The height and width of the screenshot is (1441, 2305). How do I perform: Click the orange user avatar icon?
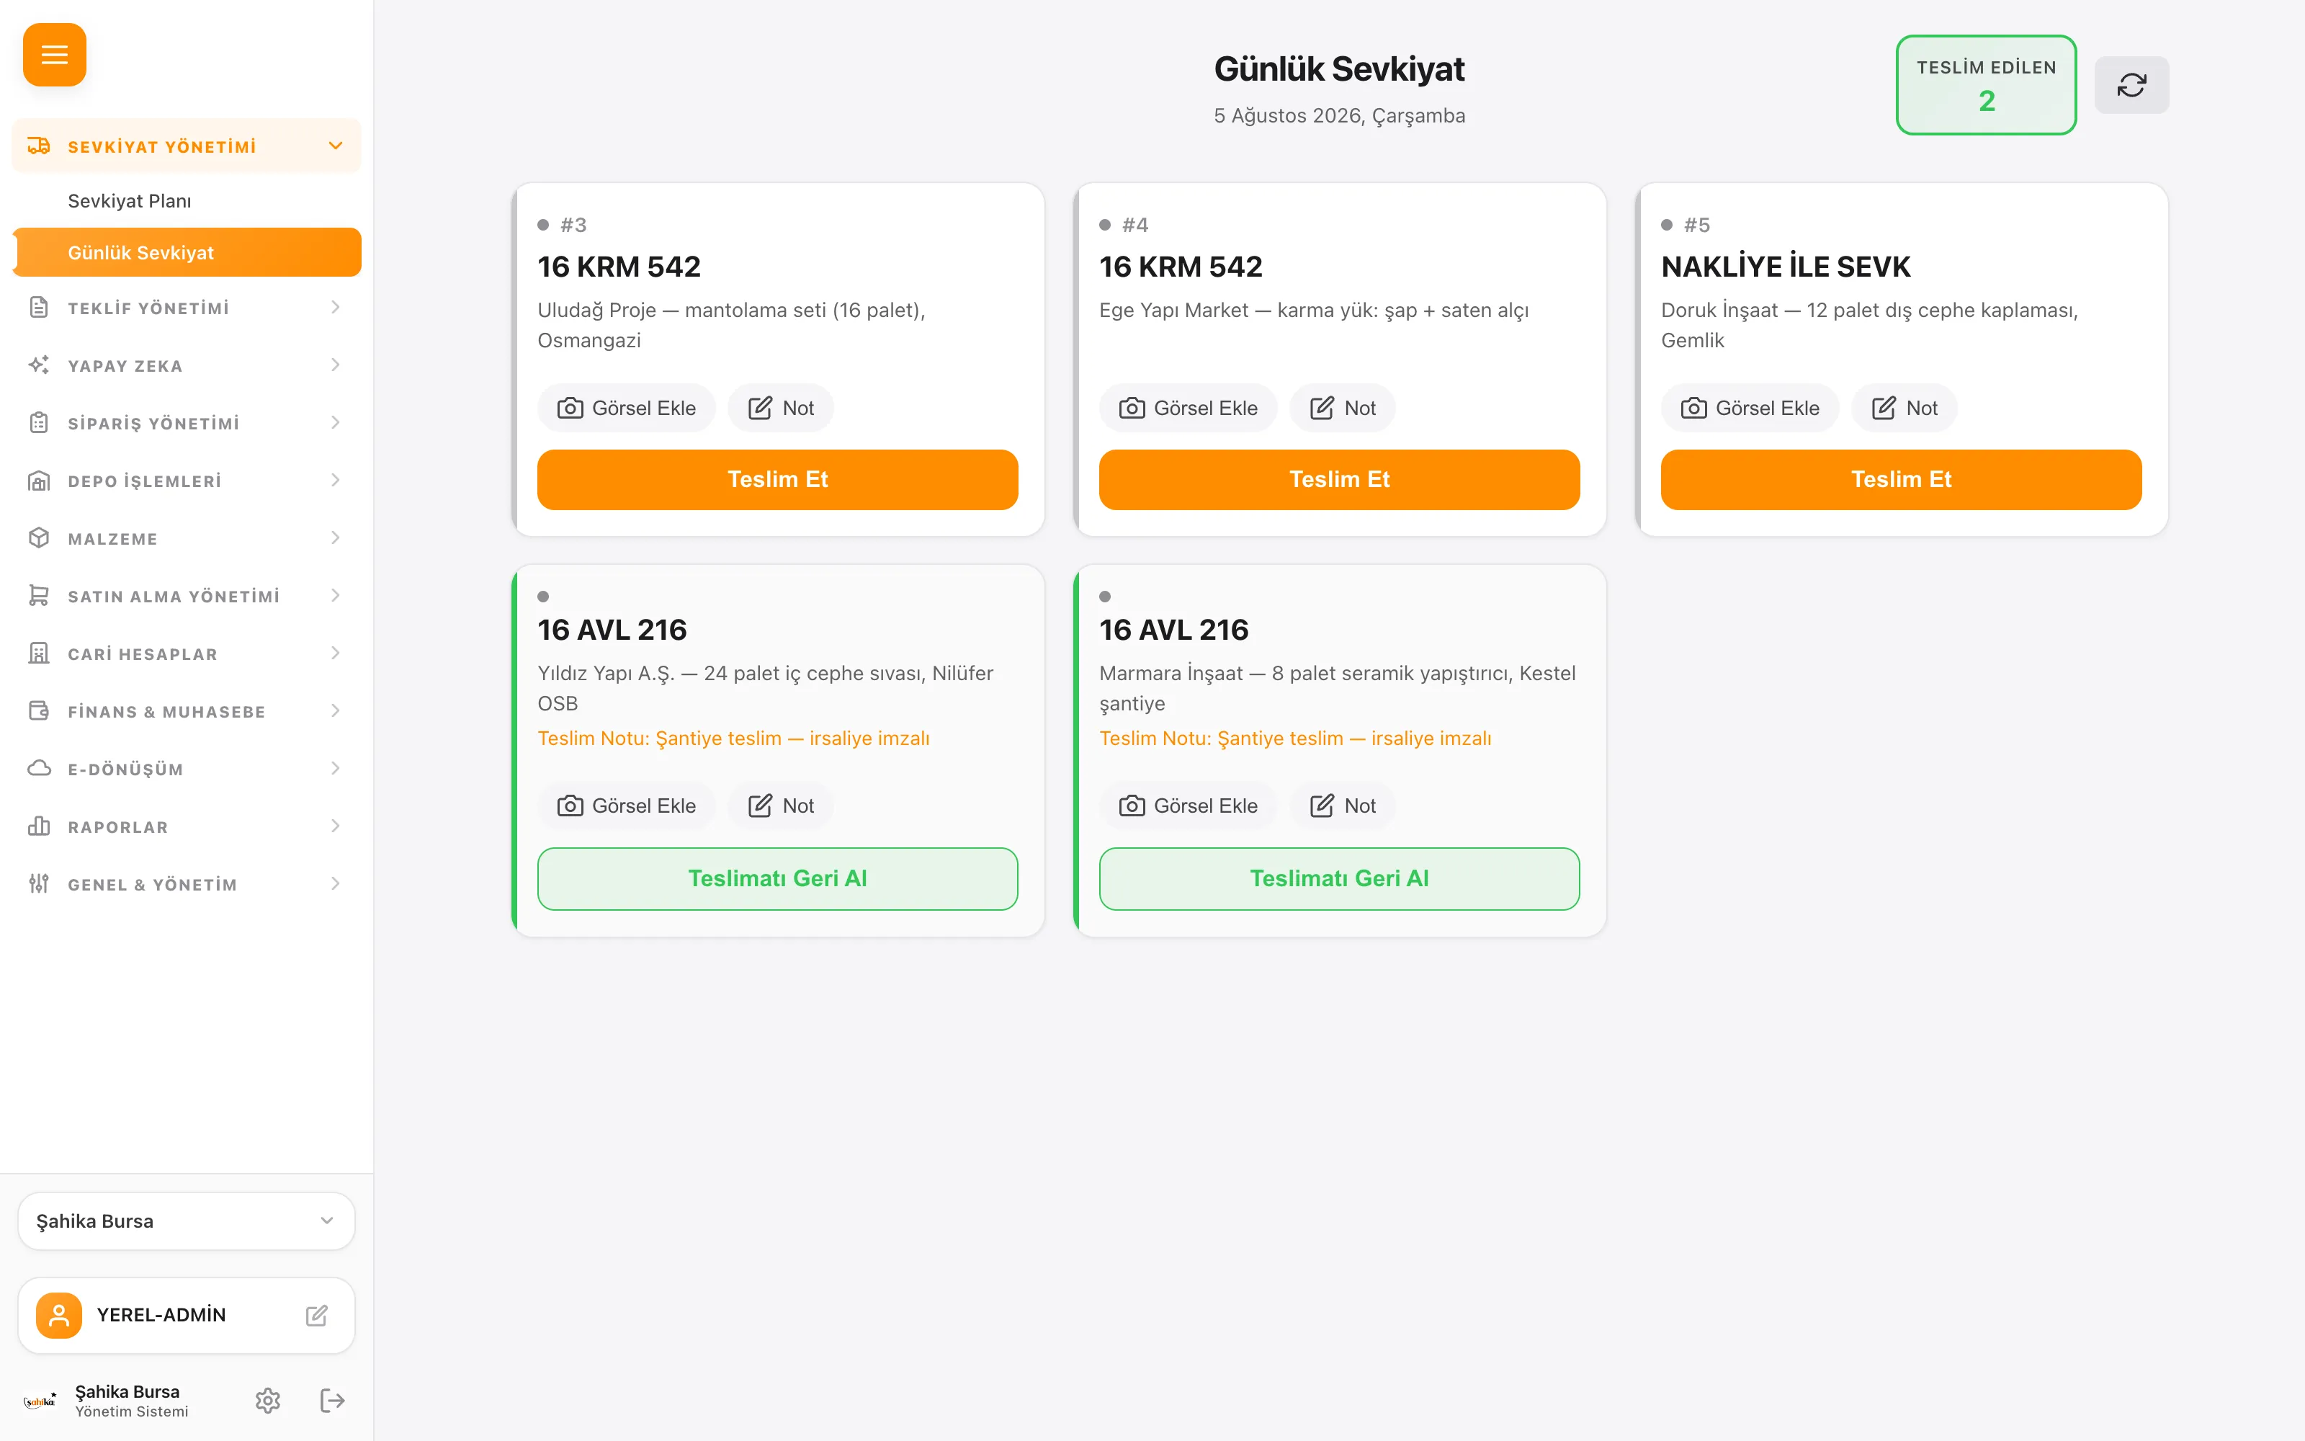point(59,1315)
